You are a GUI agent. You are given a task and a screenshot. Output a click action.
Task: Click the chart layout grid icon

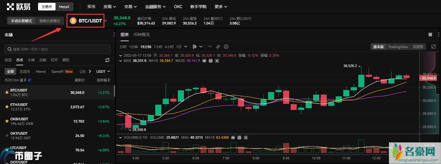tap(430, 35)
